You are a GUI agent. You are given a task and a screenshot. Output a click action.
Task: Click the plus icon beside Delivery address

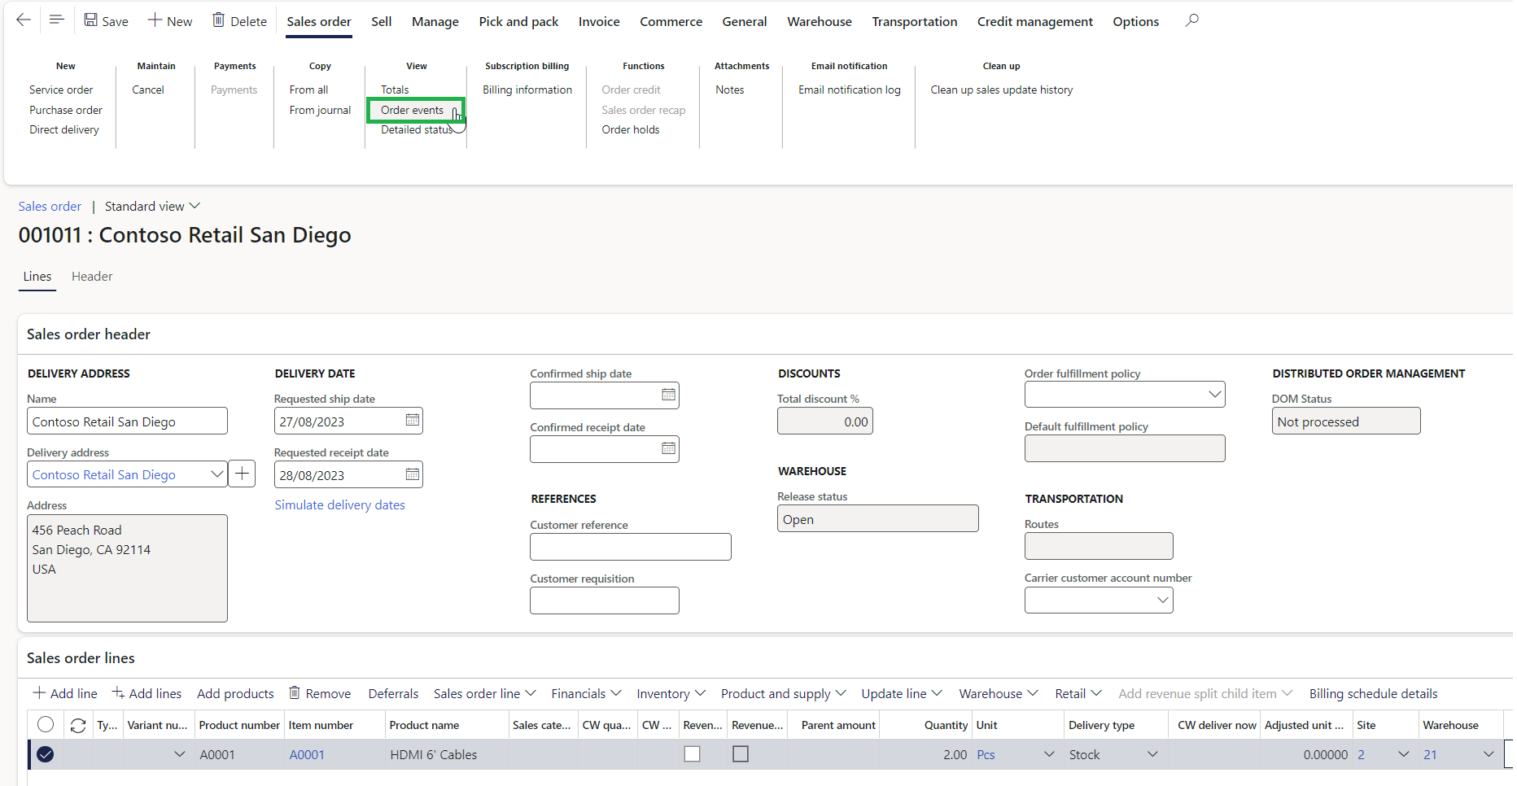(242, 474)
